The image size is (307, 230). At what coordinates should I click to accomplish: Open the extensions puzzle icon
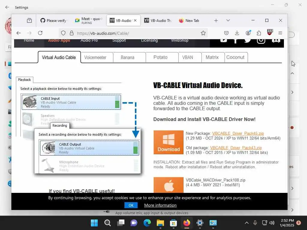[x=259, y=33]
